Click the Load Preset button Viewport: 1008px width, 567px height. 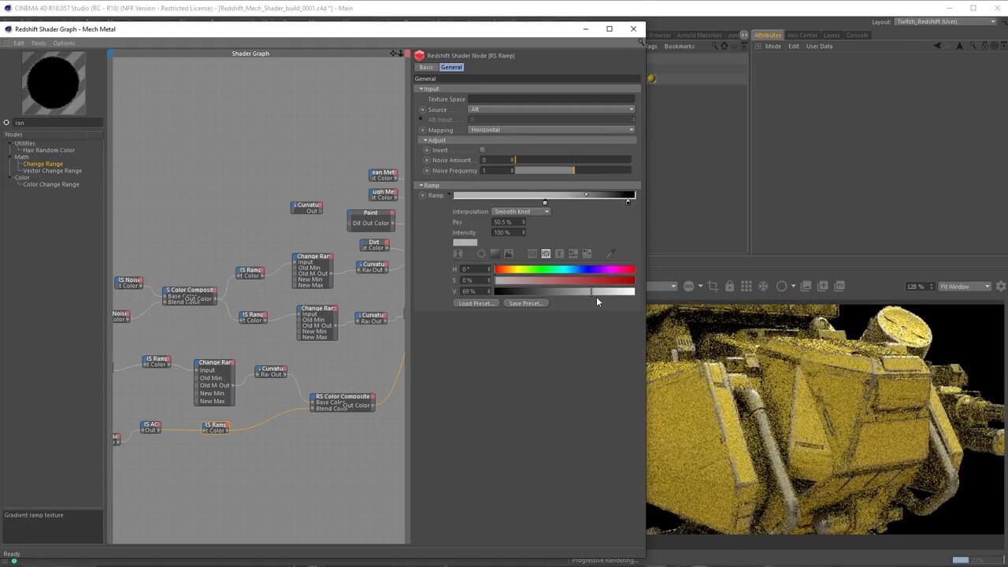[476, 303]
